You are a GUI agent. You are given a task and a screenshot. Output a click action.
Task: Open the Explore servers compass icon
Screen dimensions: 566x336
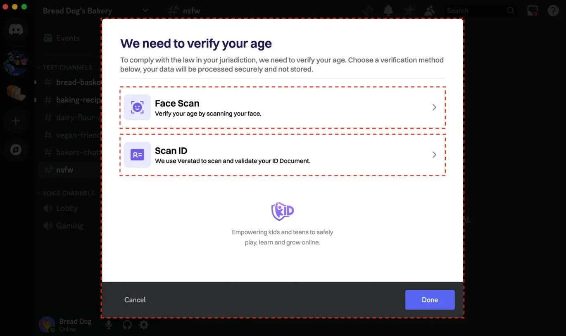[x=16, y=149]
